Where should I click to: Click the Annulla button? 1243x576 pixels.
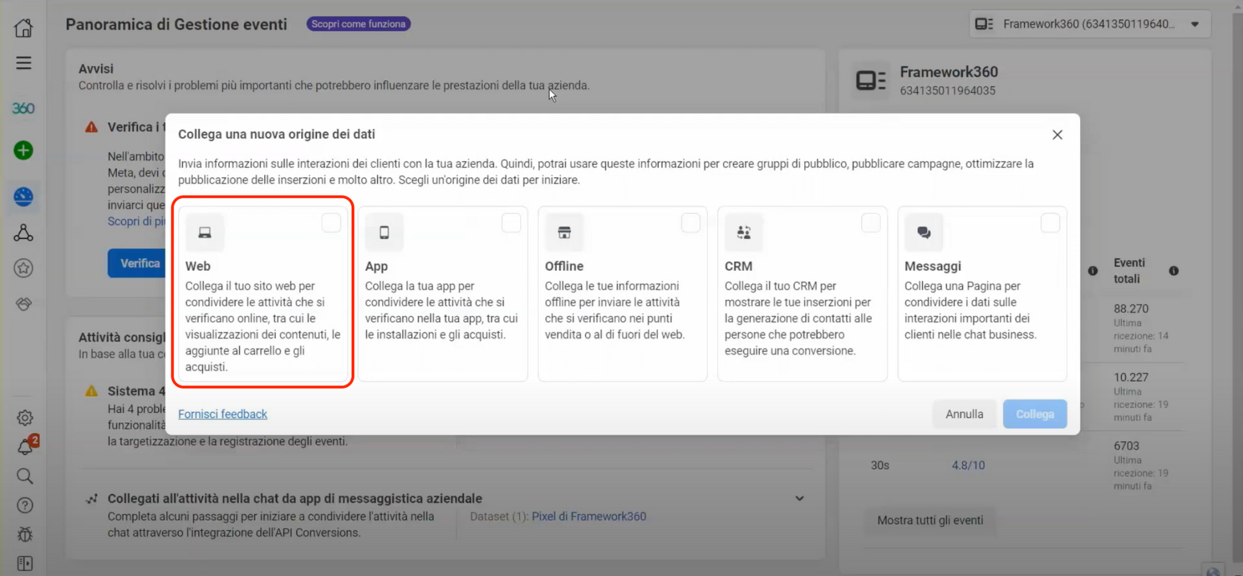click(963, 414)
